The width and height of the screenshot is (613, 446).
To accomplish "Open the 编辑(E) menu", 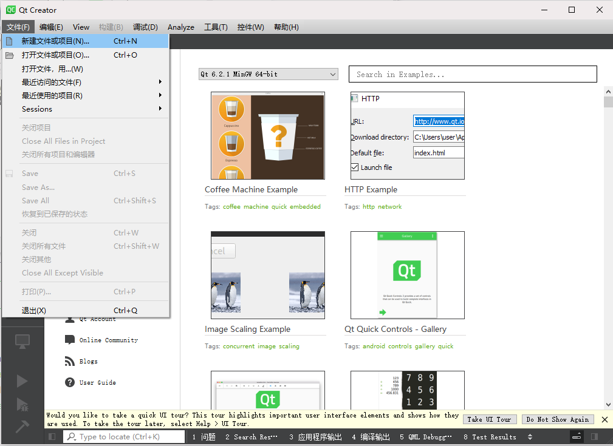I will [x=51, y=27].
